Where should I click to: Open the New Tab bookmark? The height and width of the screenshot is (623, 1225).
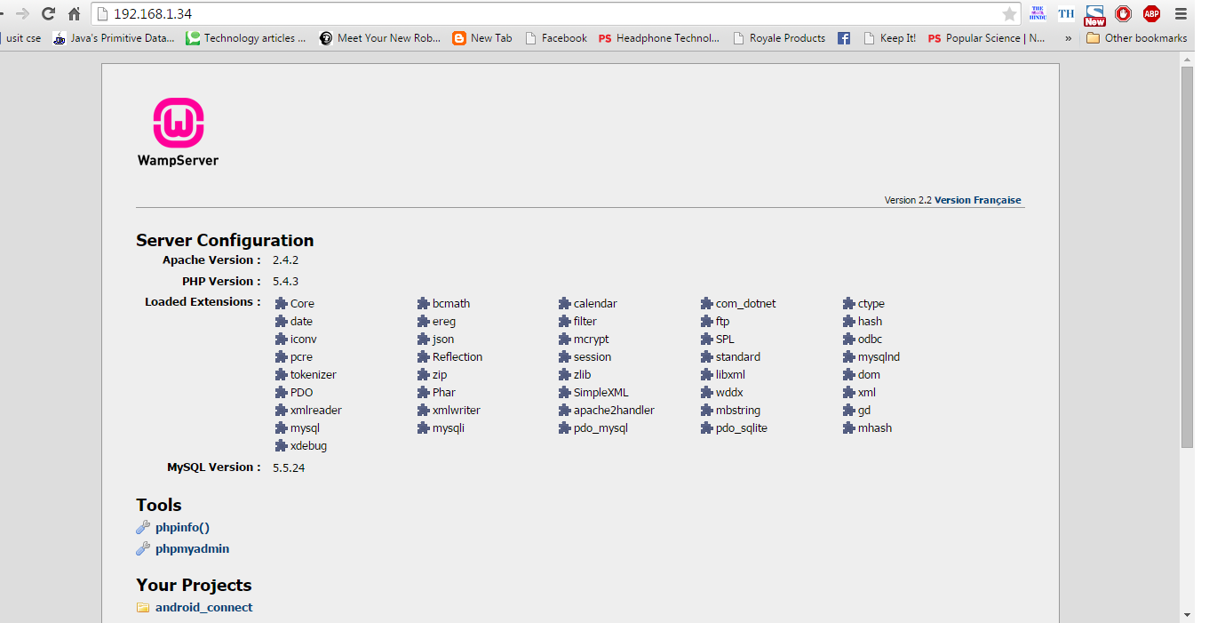click(x=482, y=38)
